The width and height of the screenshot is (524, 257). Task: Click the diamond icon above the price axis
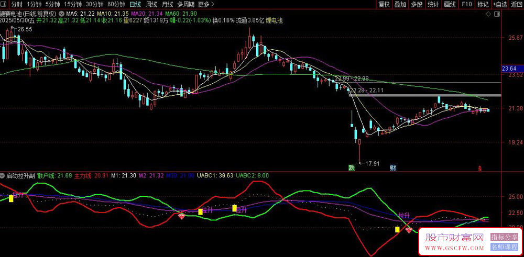coord(488,14)
